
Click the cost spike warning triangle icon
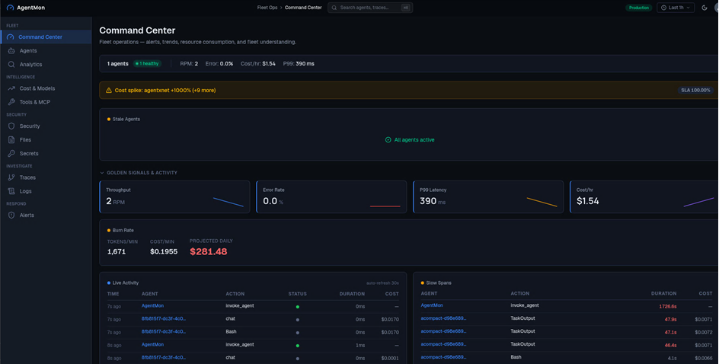pyautogui.click(x=109, y=91)
